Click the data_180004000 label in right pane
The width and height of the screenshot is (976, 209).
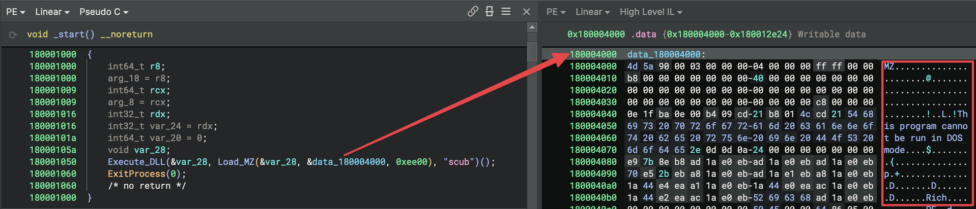(664, 54)
